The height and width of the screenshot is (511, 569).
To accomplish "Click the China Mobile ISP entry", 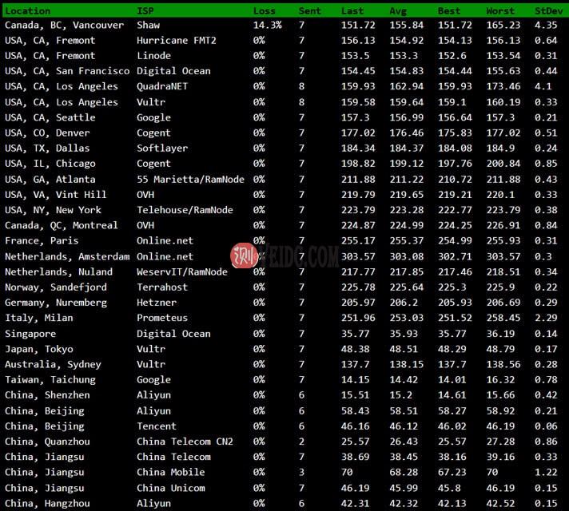I will (170, 472).
